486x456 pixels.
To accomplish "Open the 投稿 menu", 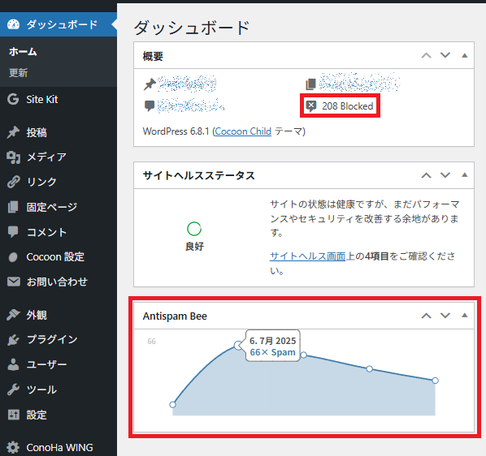I will [x=59, y=132].
